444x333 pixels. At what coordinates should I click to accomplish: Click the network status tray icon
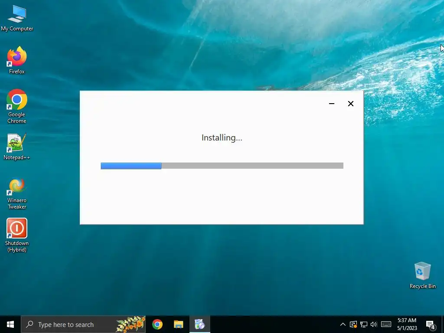(364, 324)
